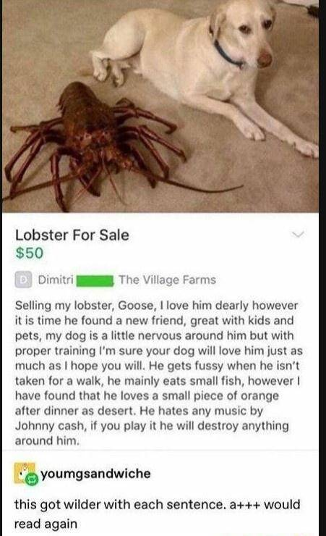Open youmgsandwiche's profile avatar
The image size is (326, 536).
pos(24,473)
